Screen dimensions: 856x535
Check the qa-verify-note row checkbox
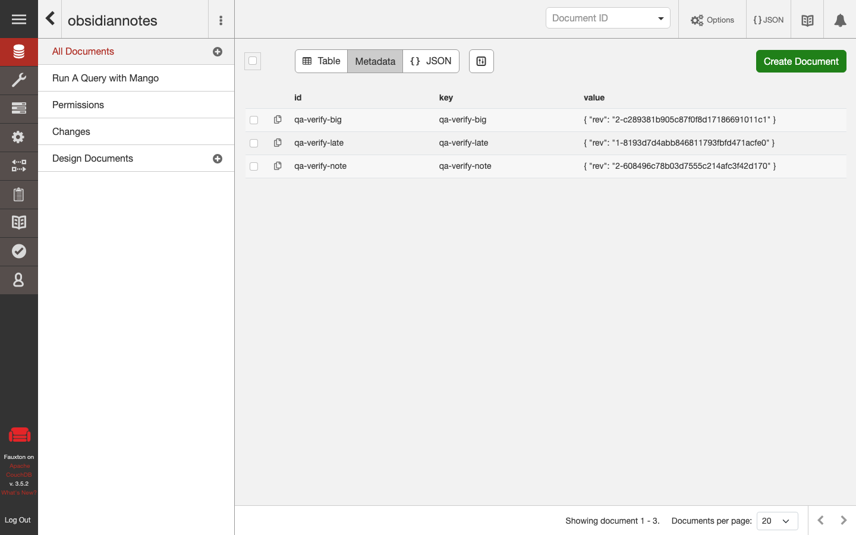pyautogui.click(x=254, y=166)
